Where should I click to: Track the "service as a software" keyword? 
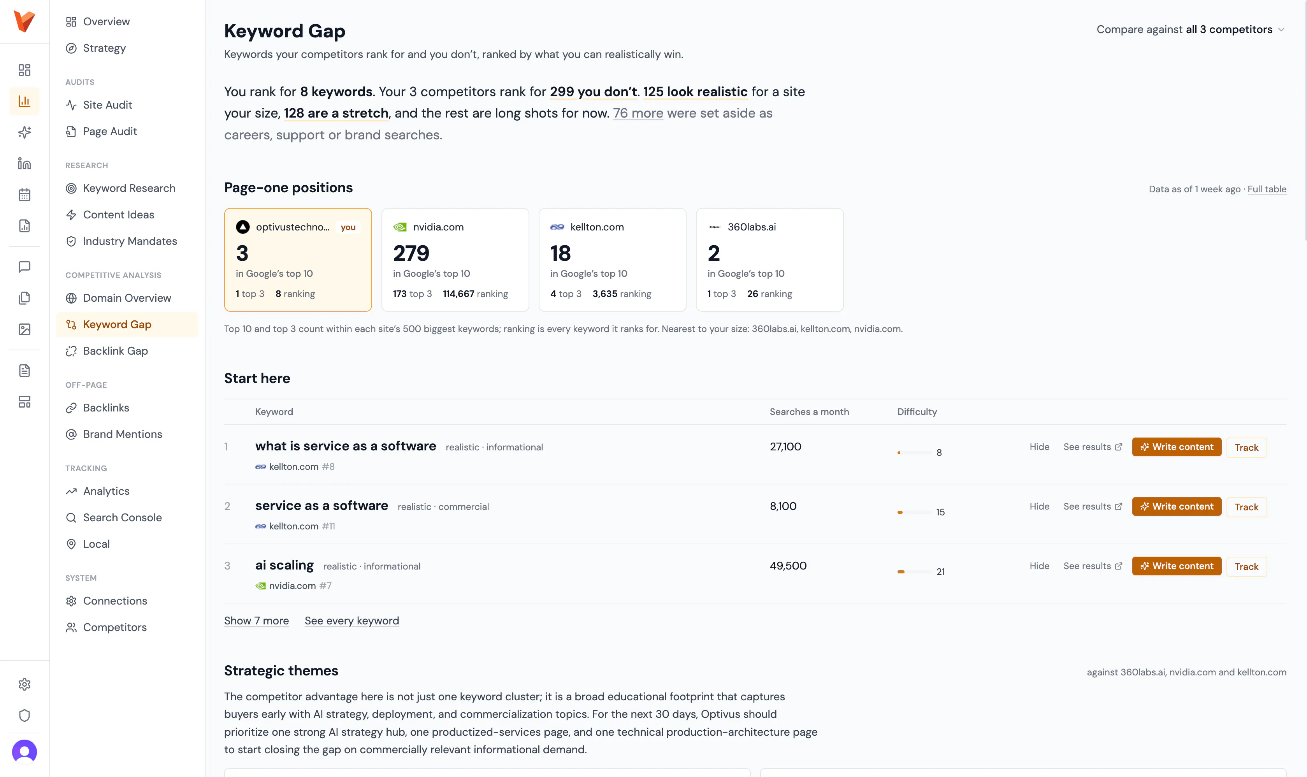(x=1246, y=507)
